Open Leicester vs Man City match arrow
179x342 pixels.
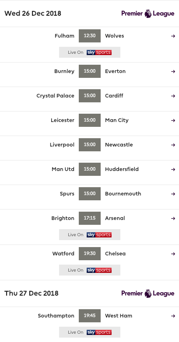point(173,120)
